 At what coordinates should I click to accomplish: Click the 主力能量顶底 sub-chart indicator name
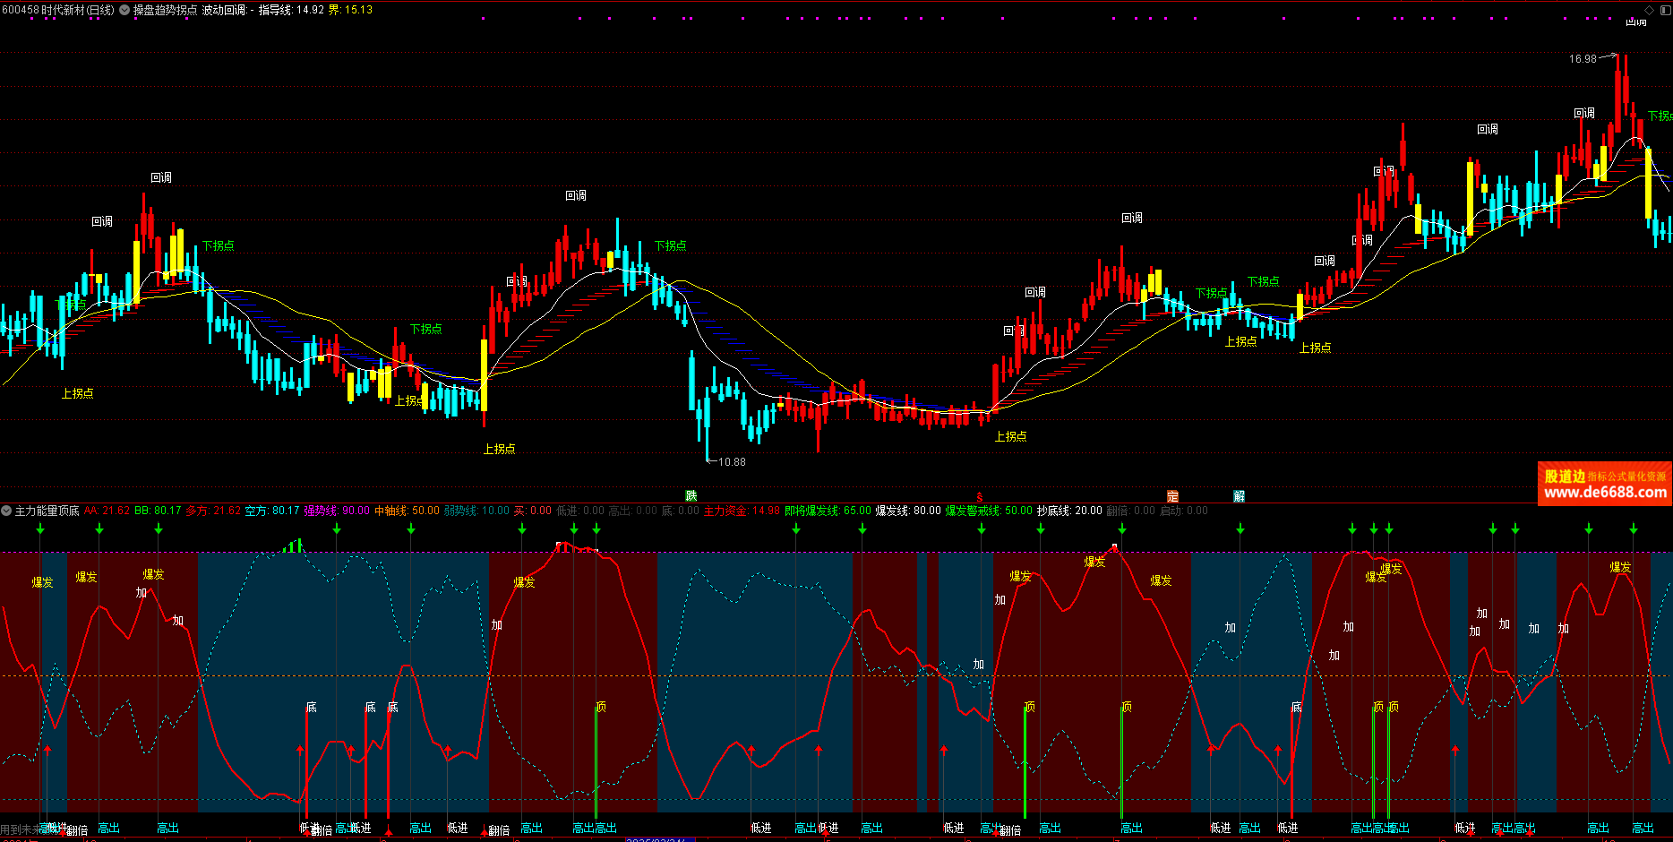pyautogui.click(x=47, y=511)
